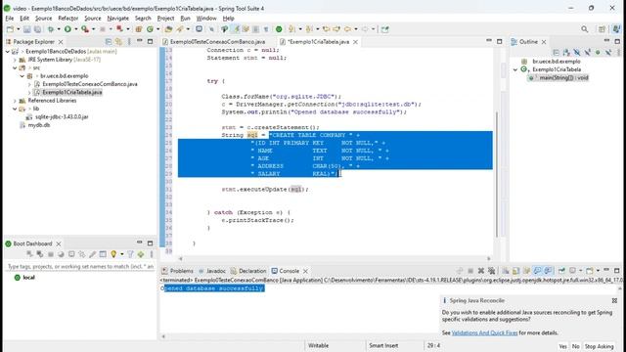Collapse Exemplo1CriaTabela in Outline
The width and height of the screenshot is (626, 352).
515,69
